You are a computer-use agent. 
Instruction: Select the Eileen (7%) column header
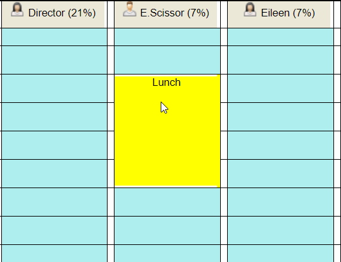click(x=279, y=15)
